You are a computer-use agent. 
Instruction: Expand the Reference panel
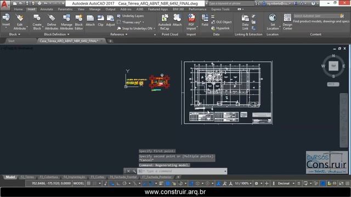(x=119, y=34)
